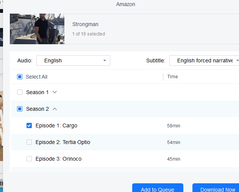239x192 pixels.
Task: Click the Season 2 label
Action: (x=37, y=109)
